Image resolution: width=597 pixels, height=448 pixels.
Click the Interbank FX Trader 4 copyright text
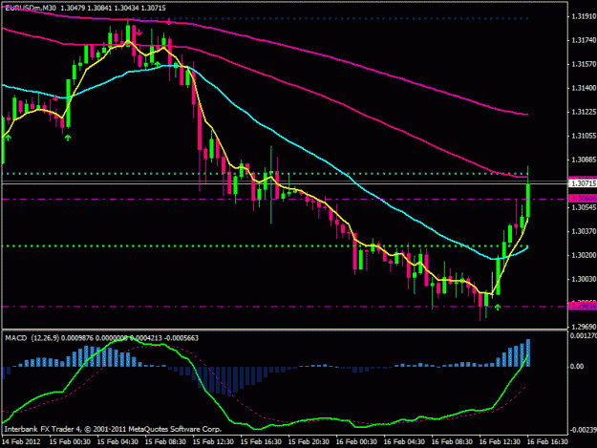113,429
